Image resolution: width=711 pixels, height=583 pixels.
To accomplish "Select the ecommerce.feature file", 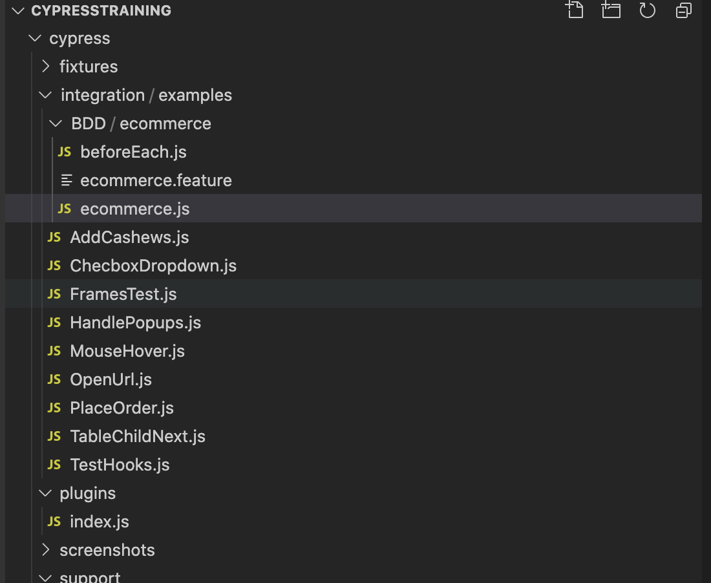I will (156, 180).
